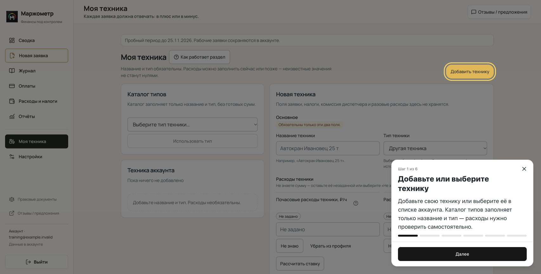Click the Рассчитать ставку button
The image size is (541, 274).
[300, 264]
